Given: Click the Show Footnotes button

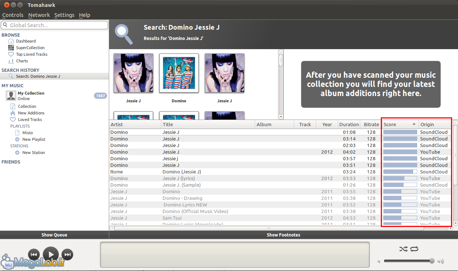Looking at the screenshot, I should pyautogui.click(x=283, y=235).
